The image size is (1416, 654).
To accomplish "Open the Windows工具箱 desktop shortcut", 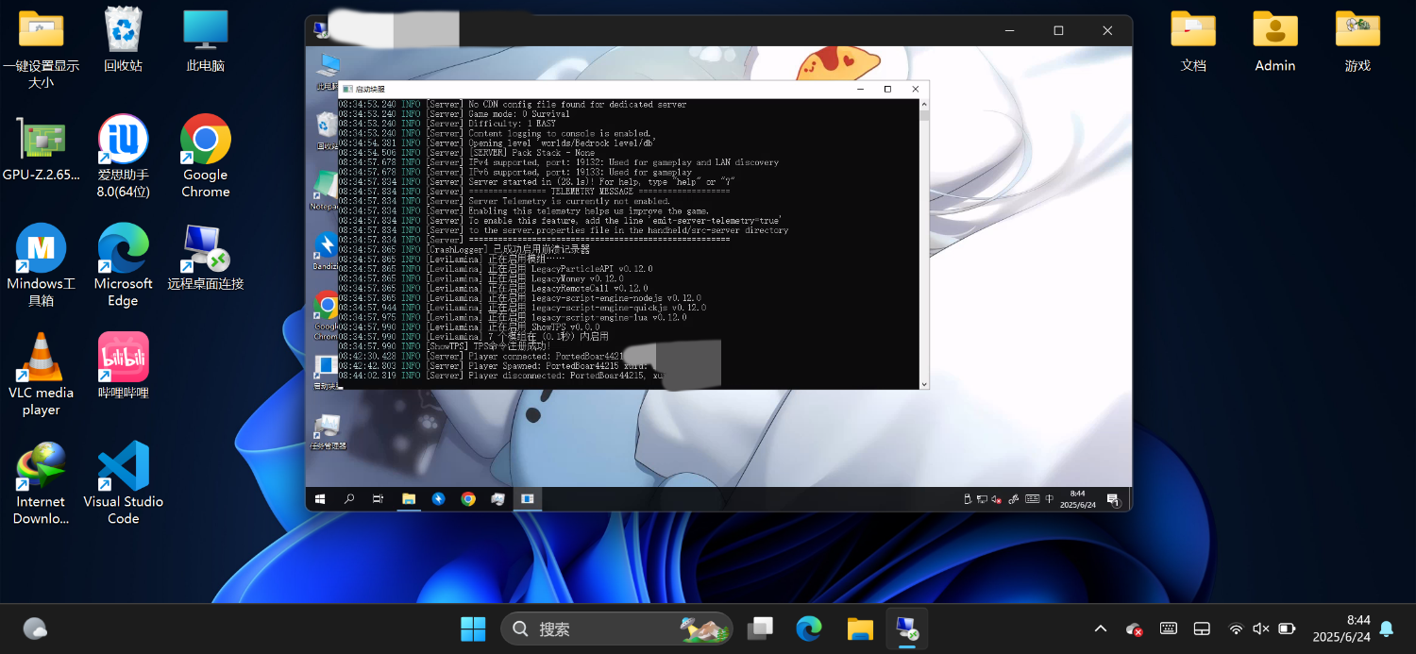I will click(42, 266).
